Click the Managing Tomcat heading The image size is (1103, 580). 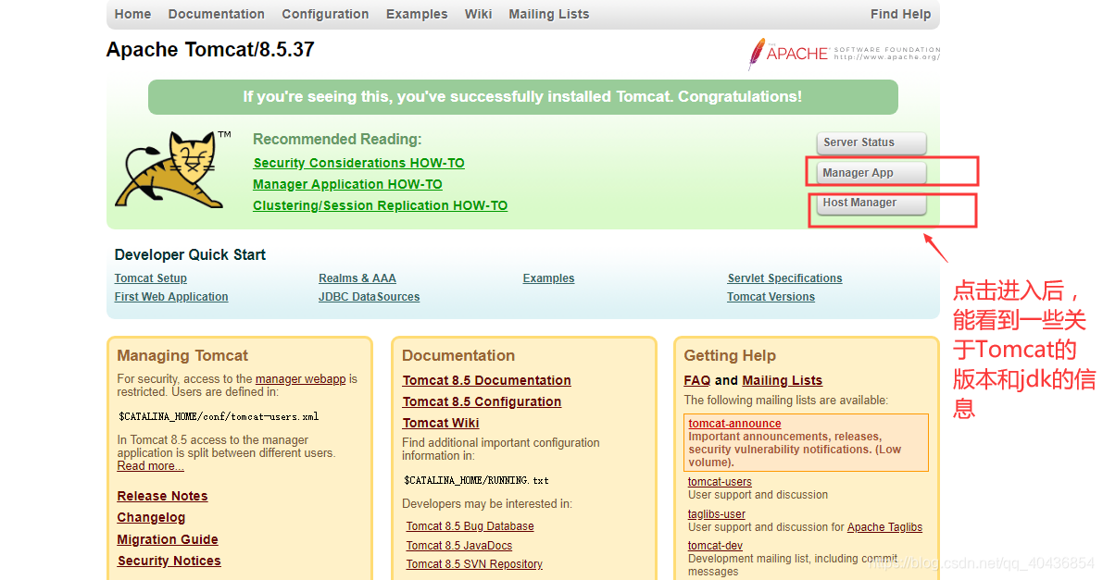pos(182,356)
